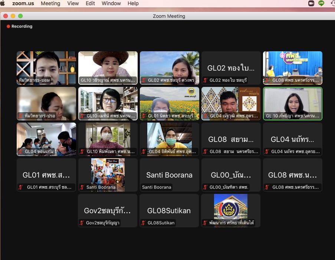The image size is (335, 260).
Task: Open the Window menu
Action: (111, 3)
